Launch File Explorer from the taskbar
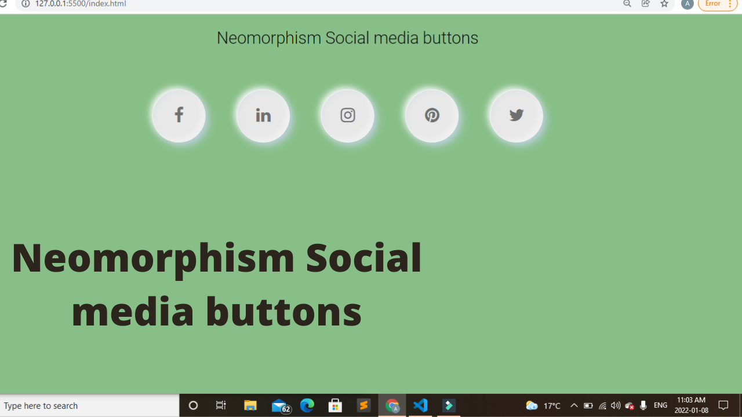 tap(250, 405)
